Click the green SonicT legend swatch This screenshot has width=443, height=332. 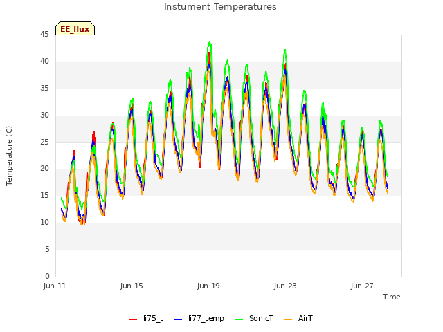pos(239,320)
